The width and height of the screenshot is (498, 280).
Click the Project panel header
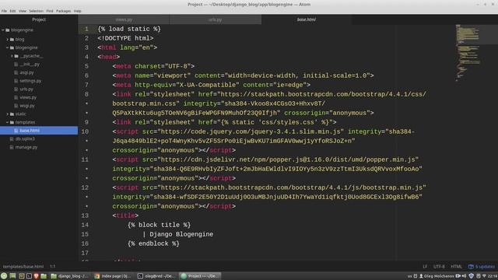pos(39,19)
